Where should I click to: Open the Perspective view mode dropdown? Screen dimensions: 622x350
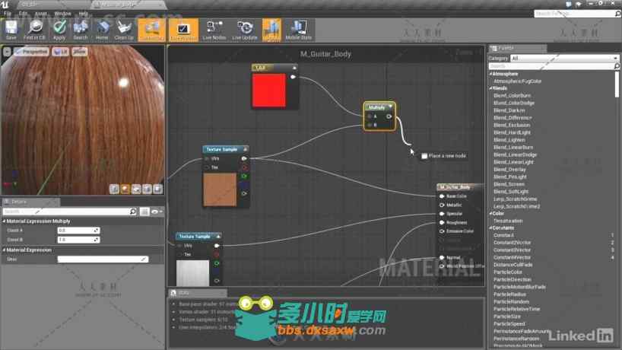(x=31, y=52)
